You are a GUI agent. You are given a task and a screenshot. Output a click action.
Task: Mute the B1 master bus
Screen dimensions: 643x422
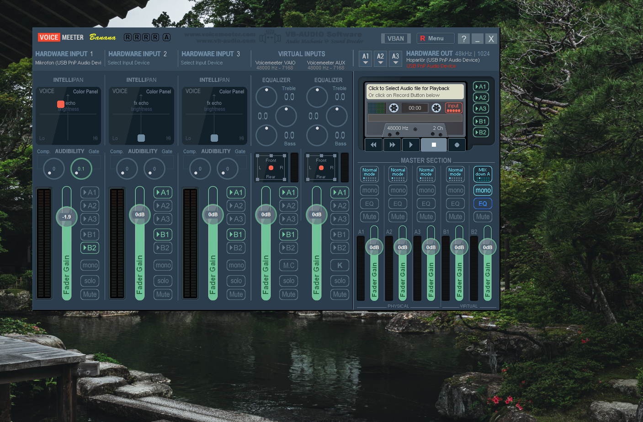click(456, 217)
